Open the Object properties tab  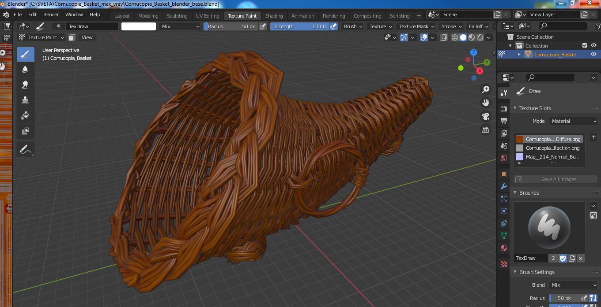coord(504,174)
